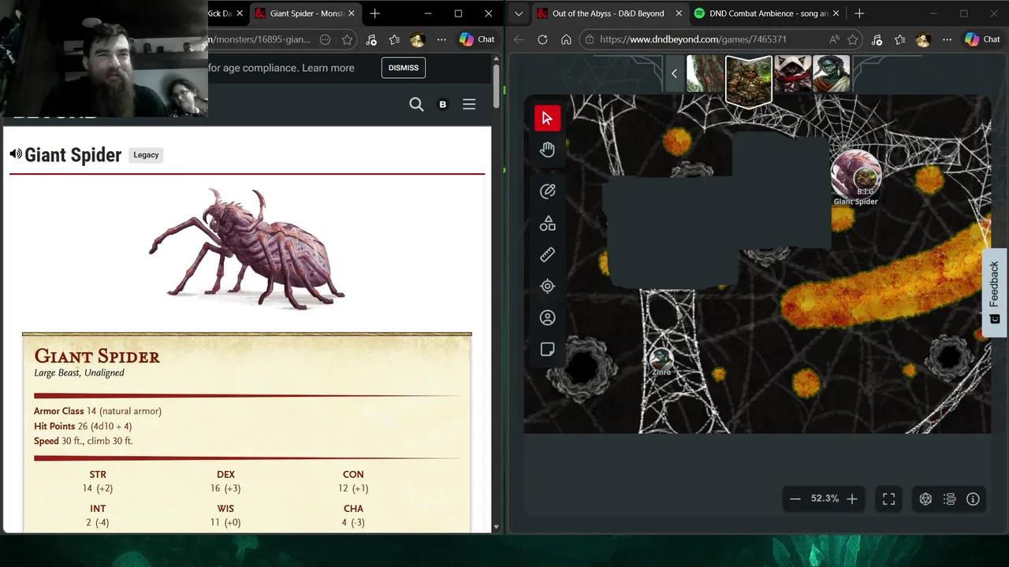Select the crosshair ping tool

547,287
